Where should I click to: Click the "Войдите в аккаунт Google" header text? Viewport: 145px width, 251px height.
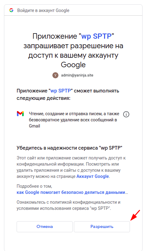(x=43, y=10)
